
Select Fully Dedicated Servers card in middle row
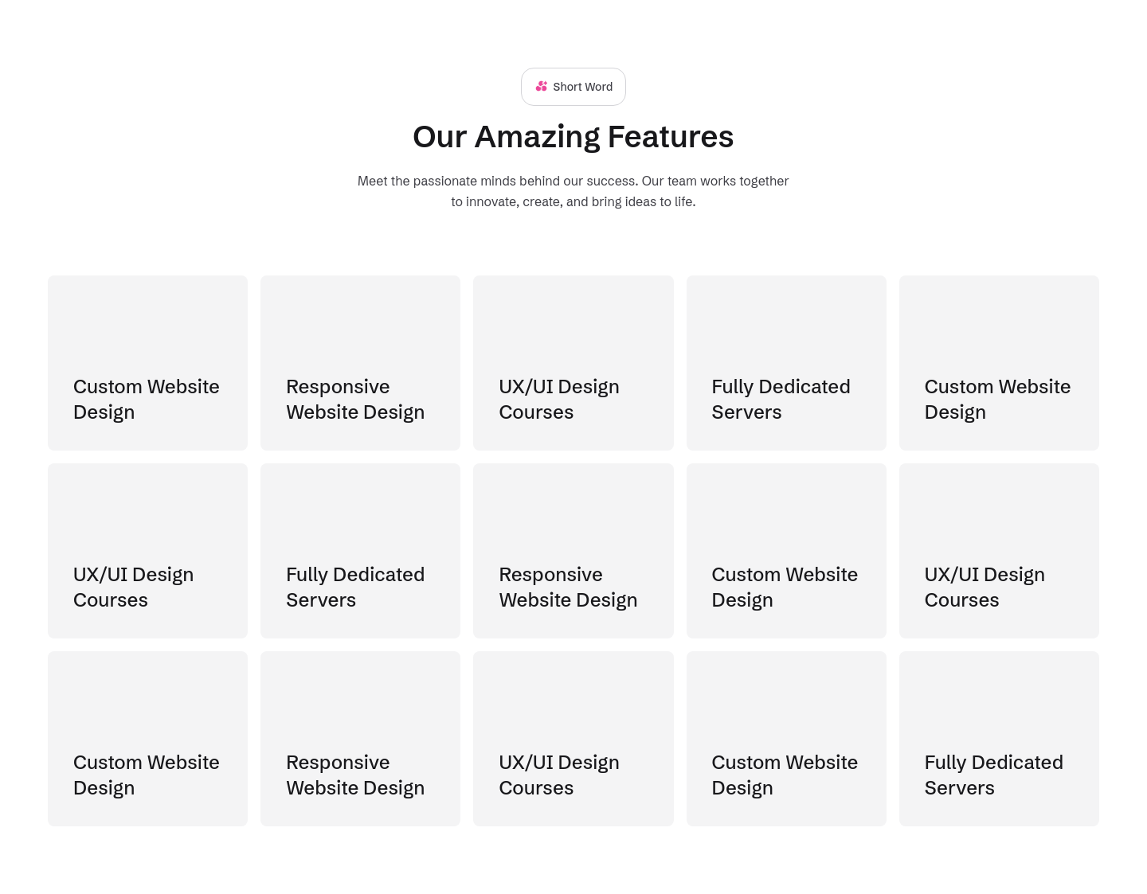tap(360, 551)
